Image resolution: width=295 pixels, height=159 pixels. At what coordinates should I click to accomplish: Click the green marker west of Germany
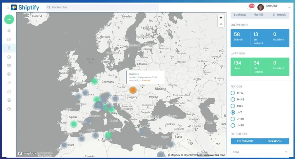[x=94, y=81]
